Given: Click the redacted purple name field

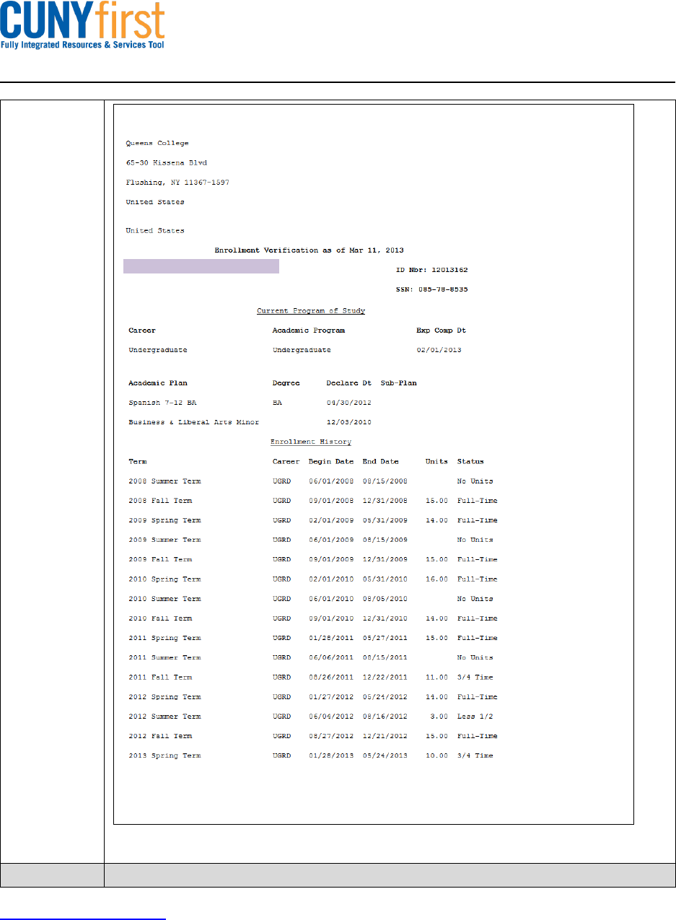Looking at the screenshot, I should [201, 268].
